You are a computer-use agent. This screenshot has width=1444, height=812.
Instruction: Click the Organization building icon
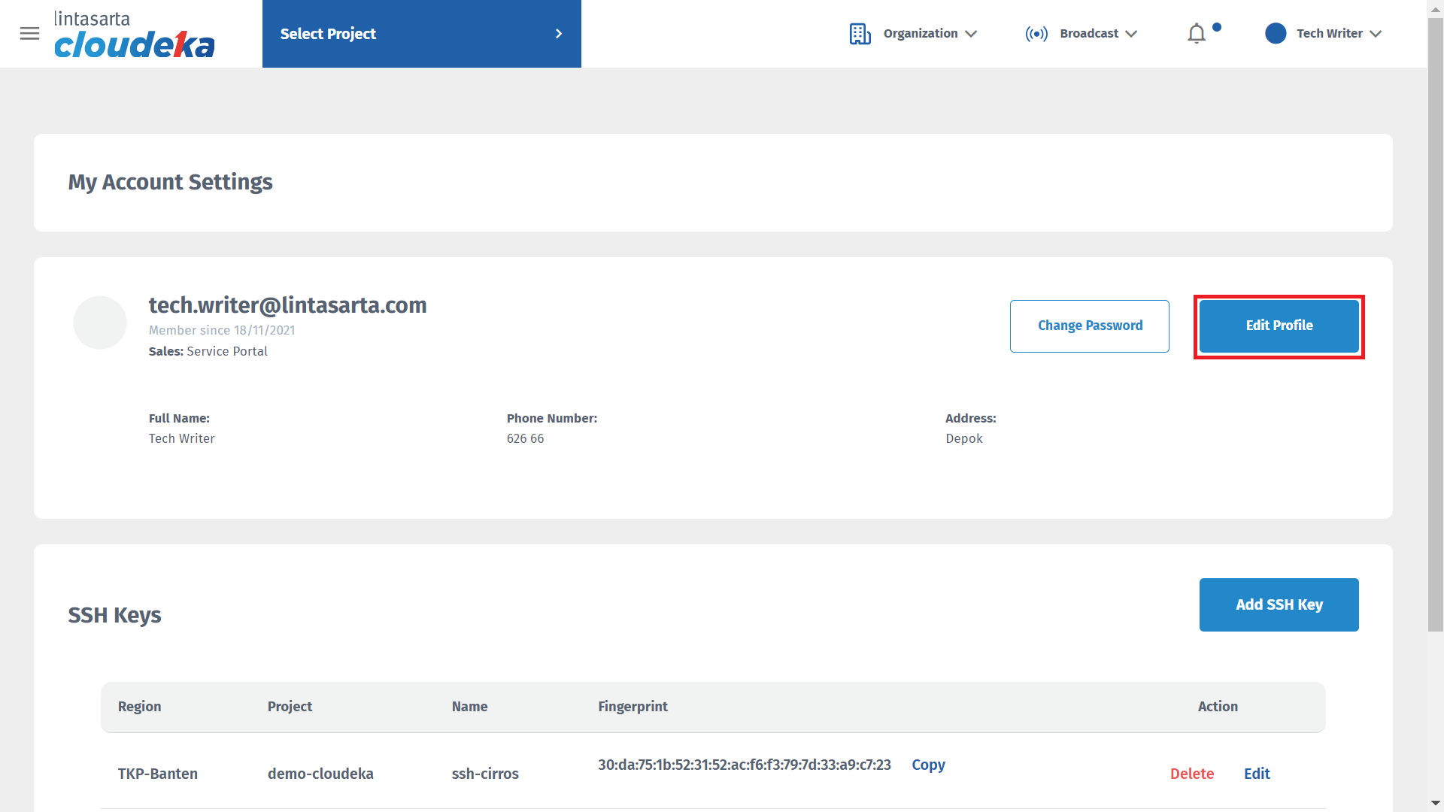(x=860, y=34)
